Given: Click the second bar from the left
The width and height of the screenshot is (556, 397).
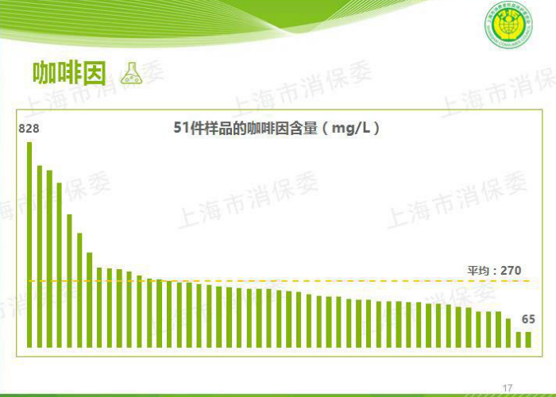Looking at the screenshot, I should [39, 256].
